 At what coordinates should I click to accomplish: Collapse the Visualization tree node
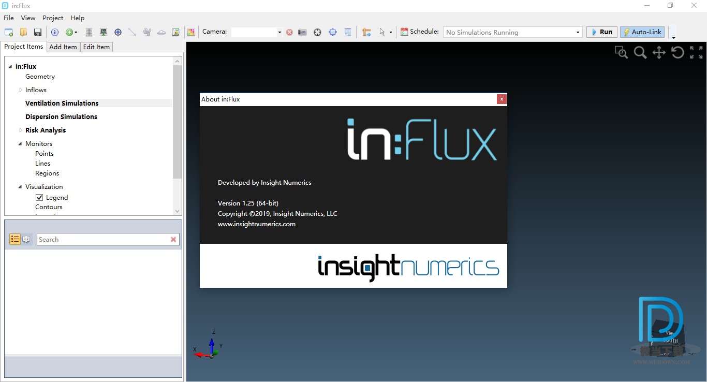[21, 187]
